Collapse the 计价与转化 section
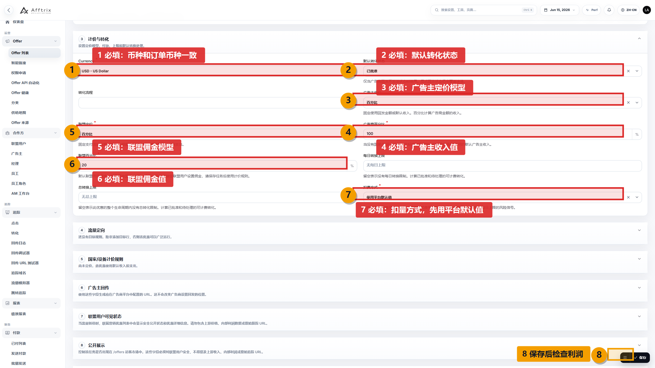This screenshot has height=368, width=655. 639,39
